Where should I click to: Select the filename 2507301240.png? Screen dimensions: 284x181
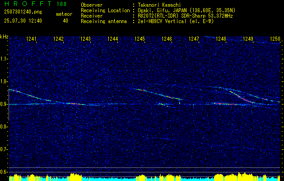pyautogui.click(x=23, y=12)
